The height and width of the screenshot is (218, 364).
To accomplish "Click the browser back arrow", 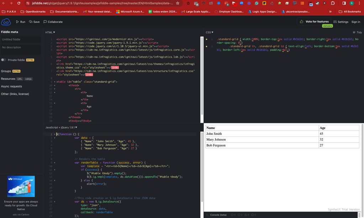I will tap(4, 3).
